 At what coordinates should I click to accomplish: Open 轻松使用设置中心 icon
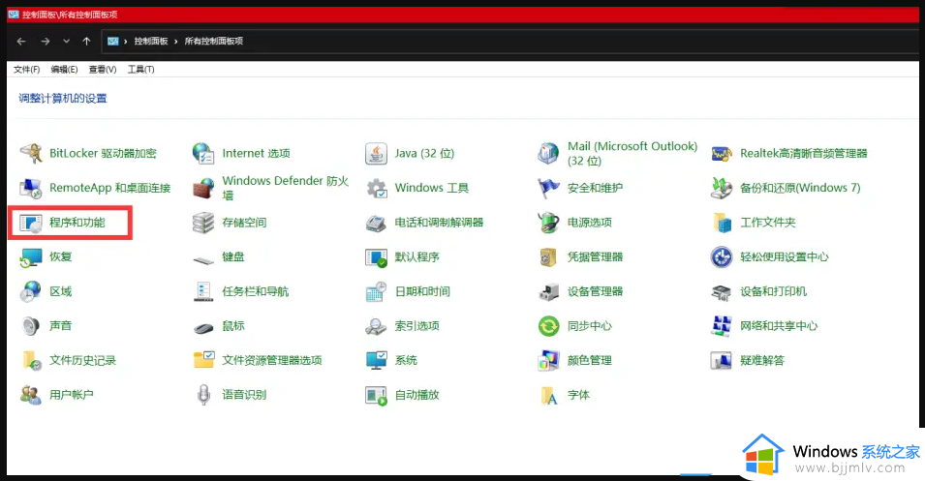722,257
